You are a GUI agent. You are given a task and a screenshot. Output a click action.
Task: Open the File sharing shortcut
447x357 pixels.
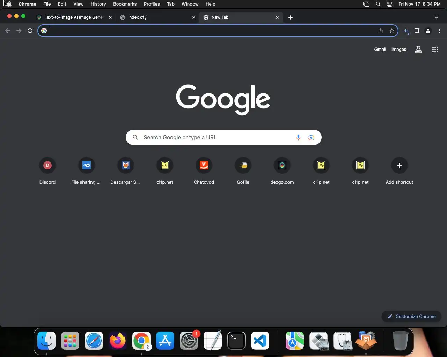87,171
